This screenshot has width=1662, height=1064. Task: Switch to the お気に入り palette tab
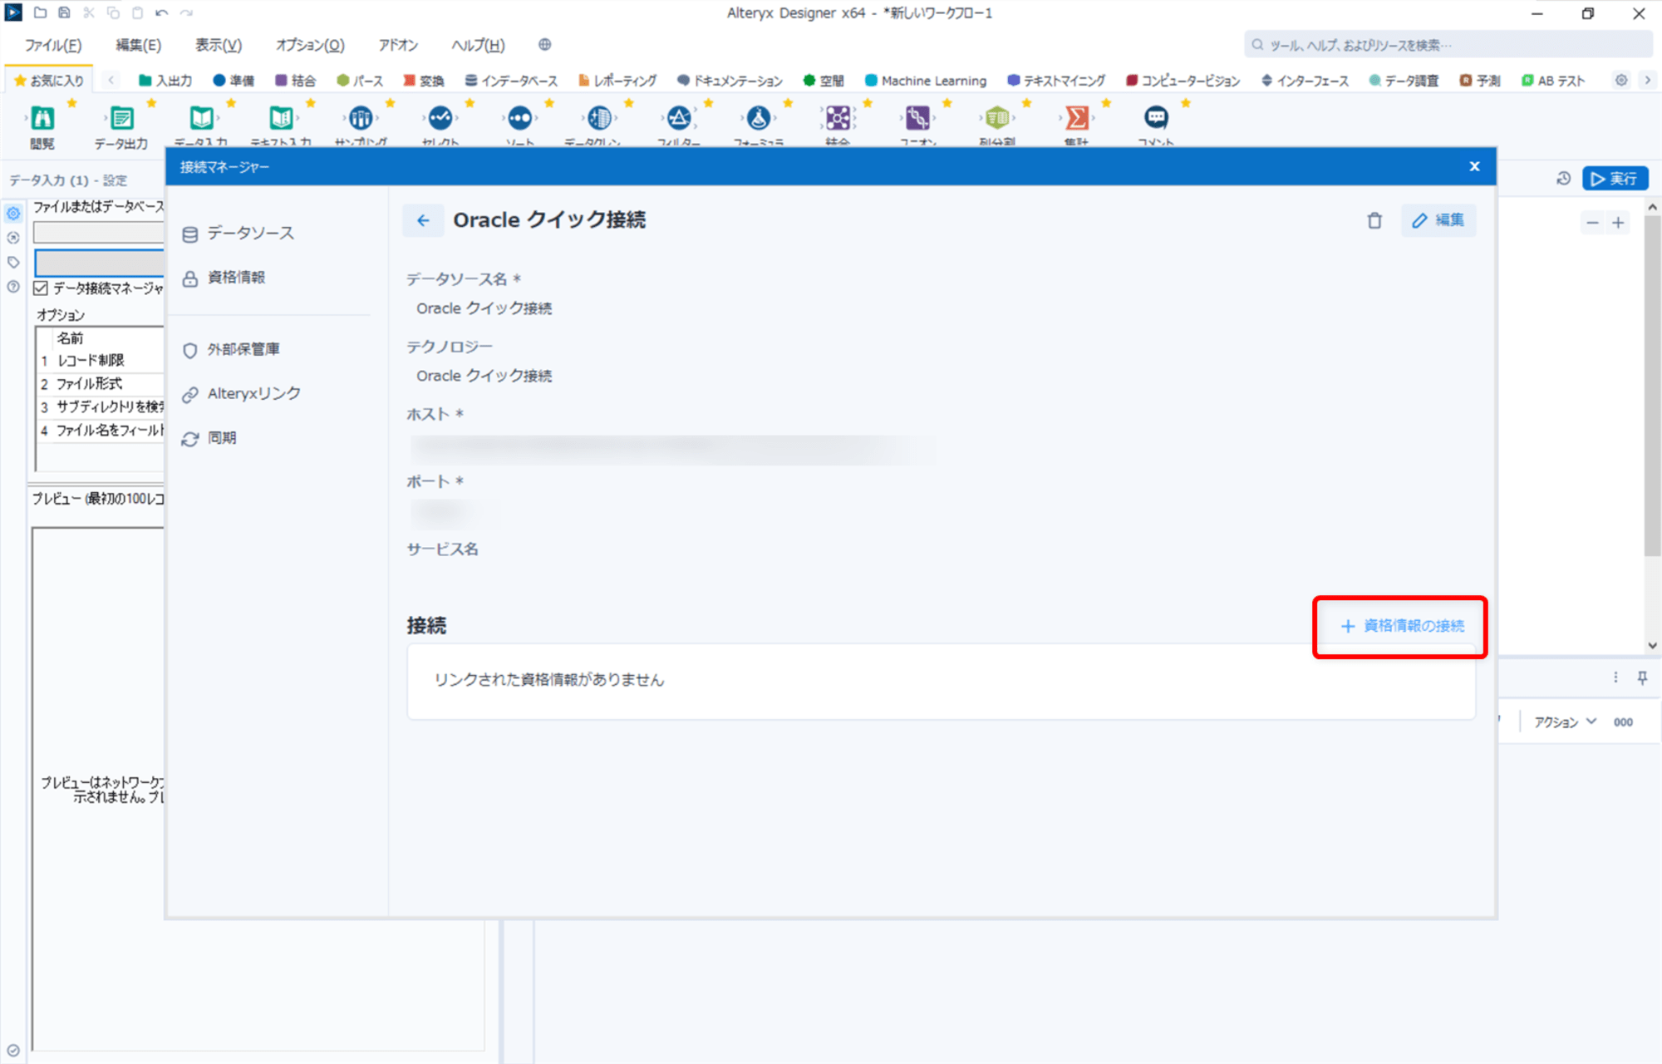pos(49,81)
